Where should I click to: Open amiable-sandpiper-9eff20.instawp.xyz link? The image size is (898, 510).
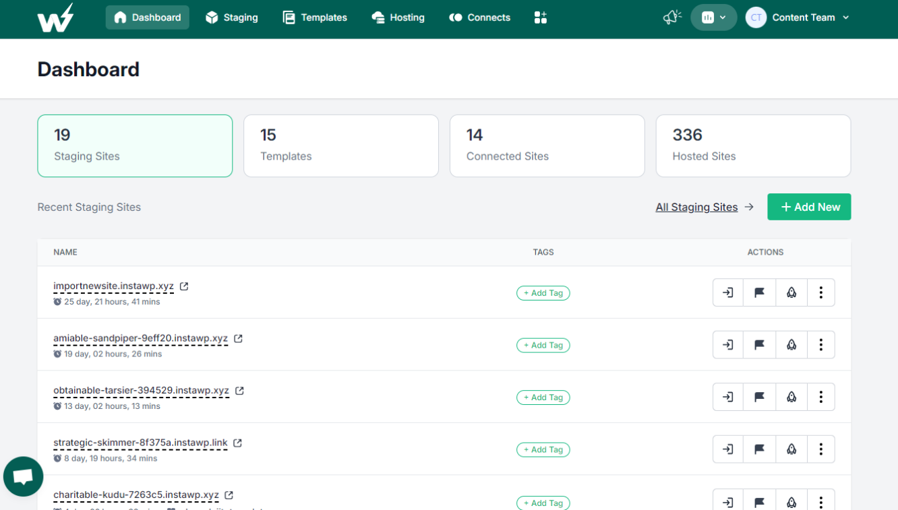(140, 338)
